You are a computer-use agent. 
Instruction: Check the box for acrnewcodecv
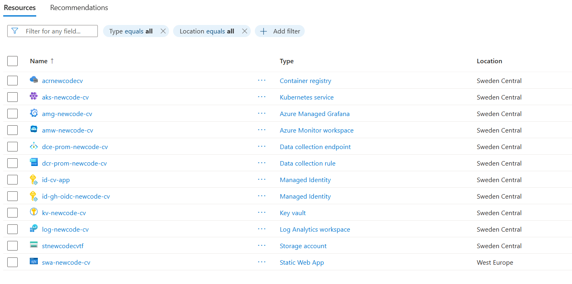(x=12, y=81)
